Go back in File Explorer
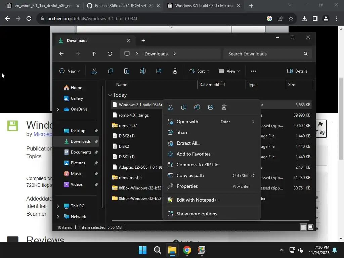This screenshot has width=344, height=258. [61, 54]
